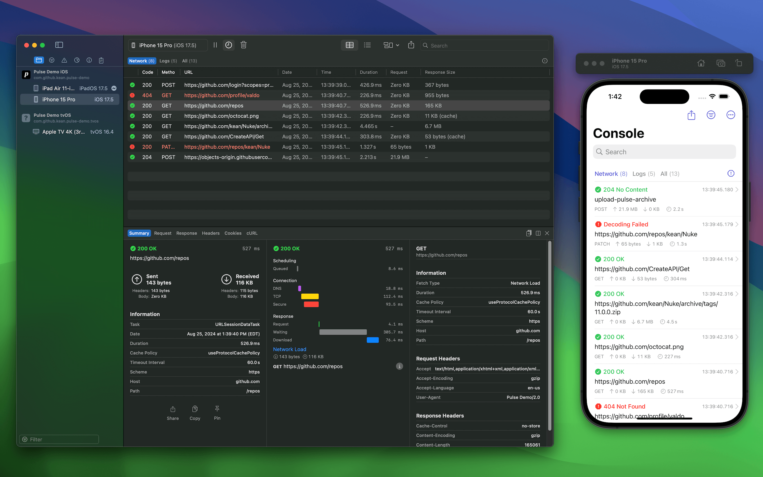Click the Copy button below Information

coord(194,412)
